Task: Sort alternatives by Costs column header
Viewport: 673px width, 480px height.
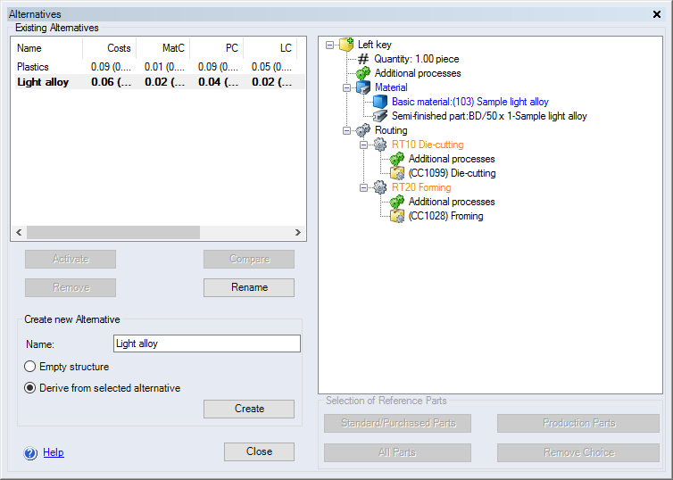Action: (x=109, y=48)
